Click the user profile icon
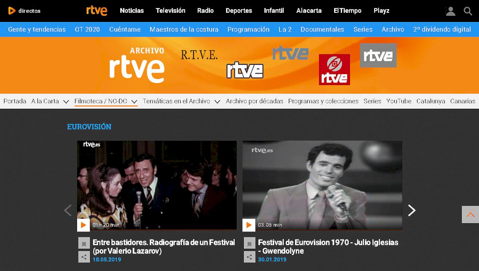This screenshot has height=271, width=479. pyautogui.click(x=450, y=11)
